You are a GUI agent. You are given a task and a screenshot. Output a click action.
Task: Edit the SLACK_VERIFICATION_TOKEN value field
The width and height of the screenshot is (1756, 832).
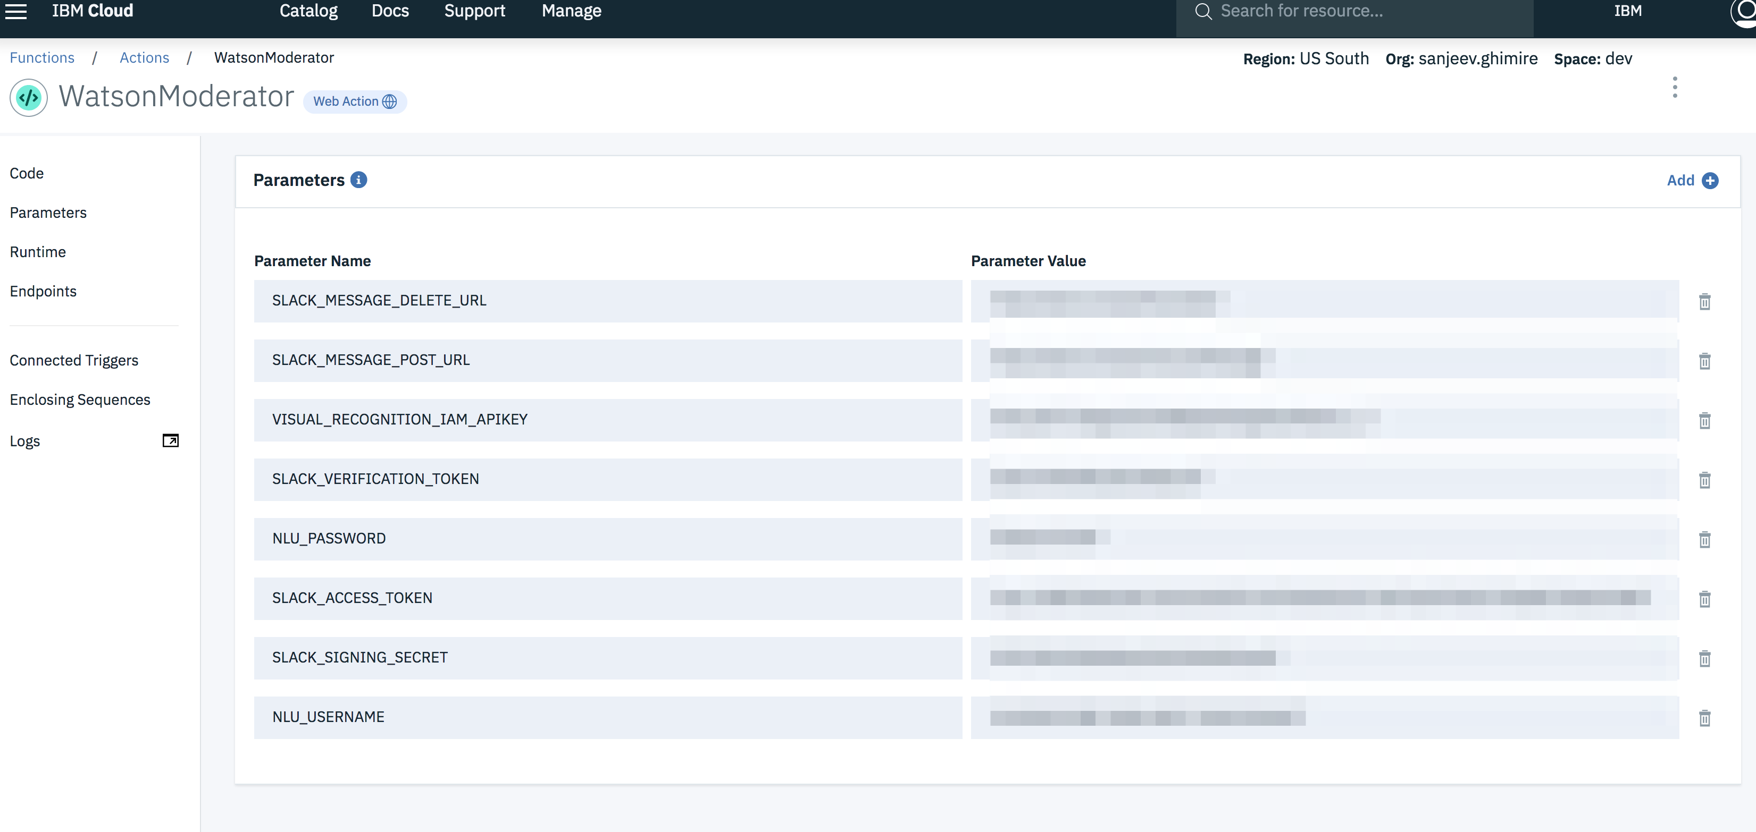point(1325,479)
